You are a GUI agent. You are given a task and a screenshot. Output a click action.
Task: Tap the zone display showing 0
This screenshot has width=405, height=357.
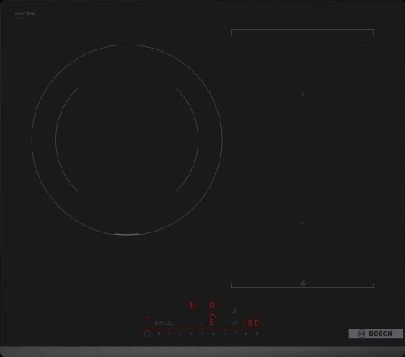[x=212, y=305]
